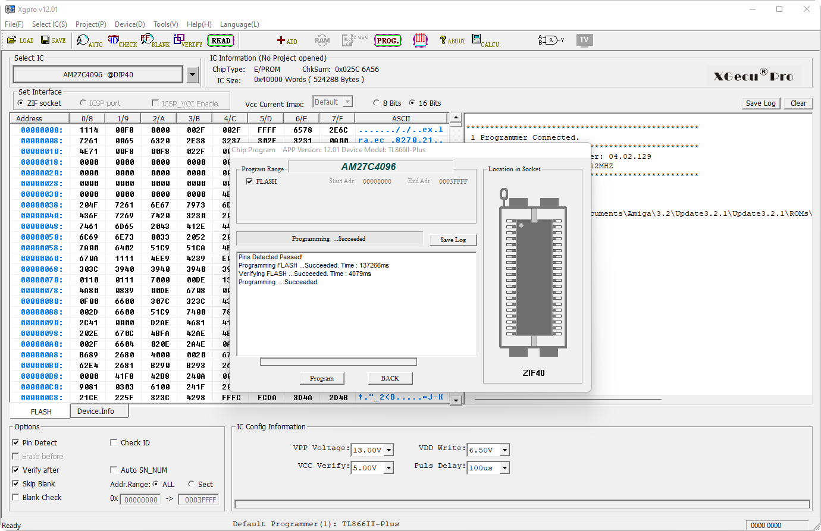Click Save Log above main log
This screenshot has width=821, height=531.
click(x=761, y=103)
